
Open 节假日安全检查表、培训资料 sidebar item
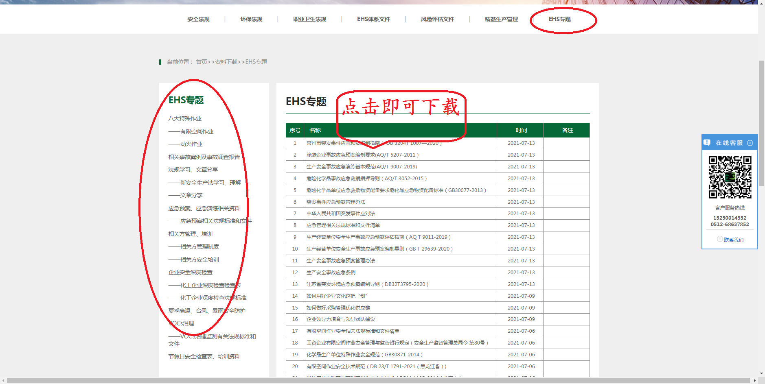pyautogui.click(x=204, y=356)
